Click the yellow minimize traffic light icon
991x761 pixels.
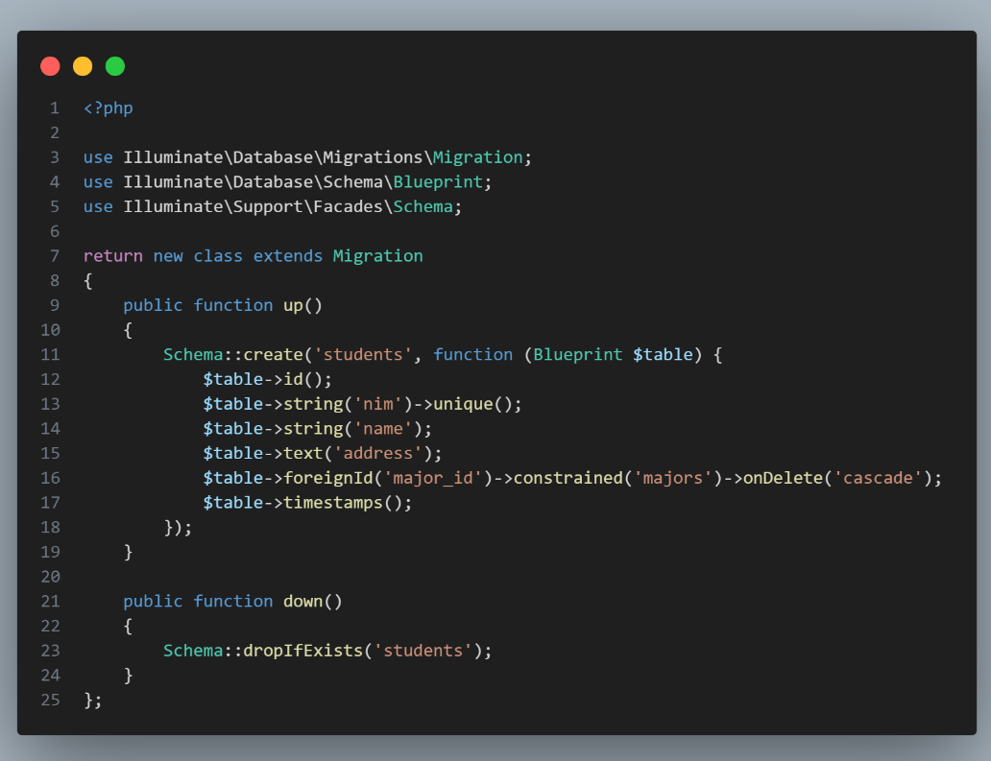coord(83,66)
